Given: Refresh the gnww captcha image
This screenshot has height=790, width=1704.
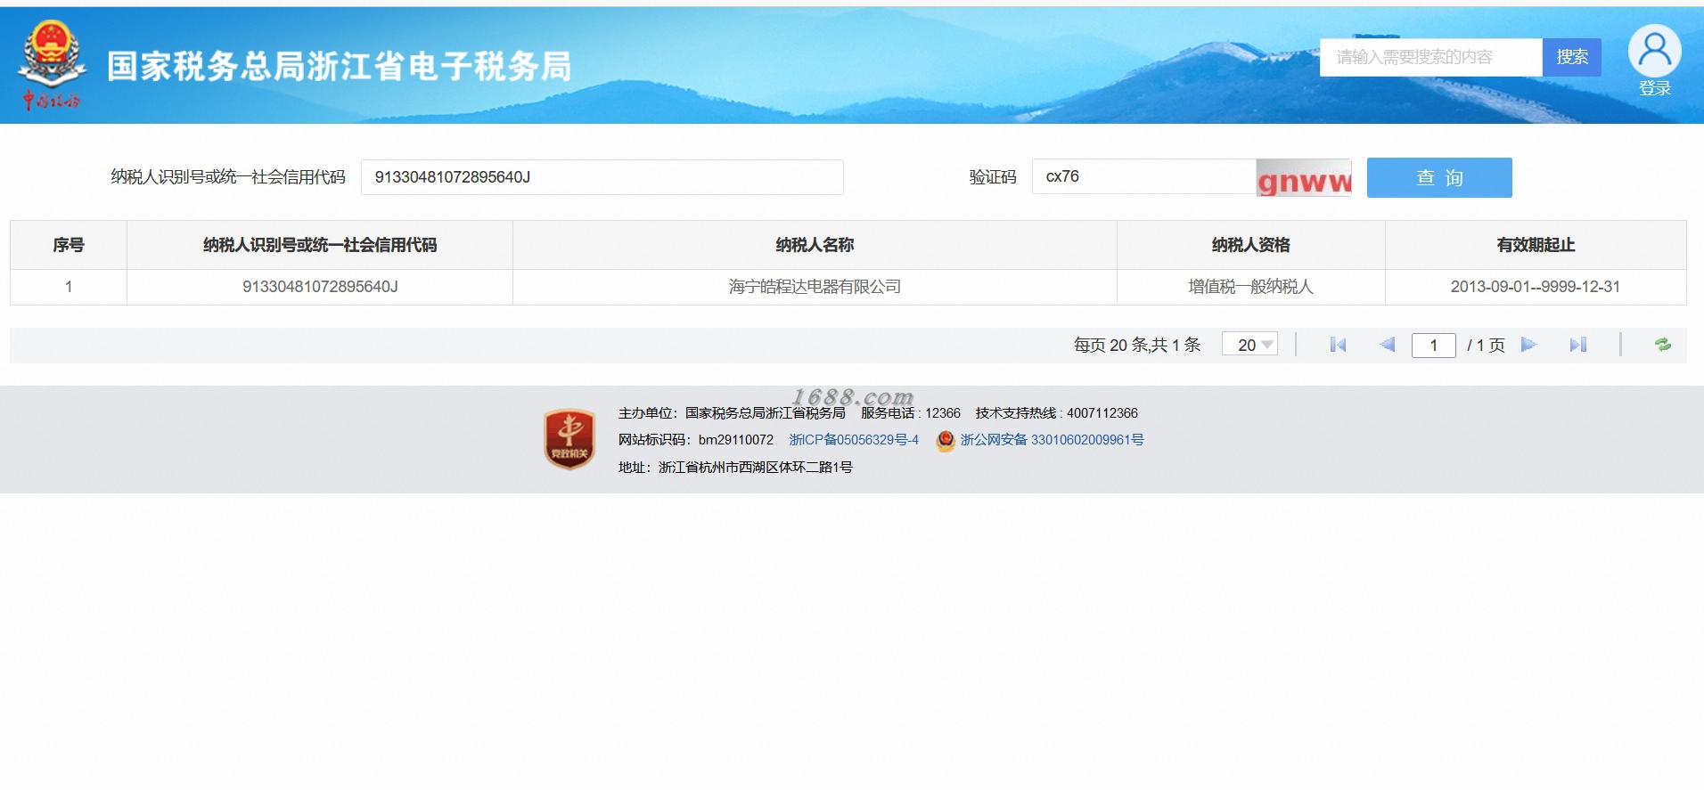Looking at the screenshot, I should pyautogui.click(x=1304, y=177).
